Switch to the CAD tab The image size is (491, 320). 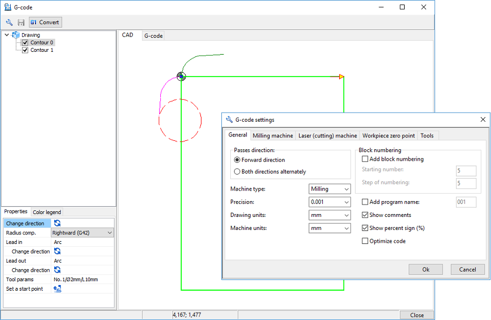[128, 35]
